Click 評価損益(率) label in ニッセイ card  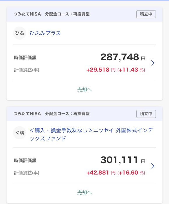[x=27, y=173]
